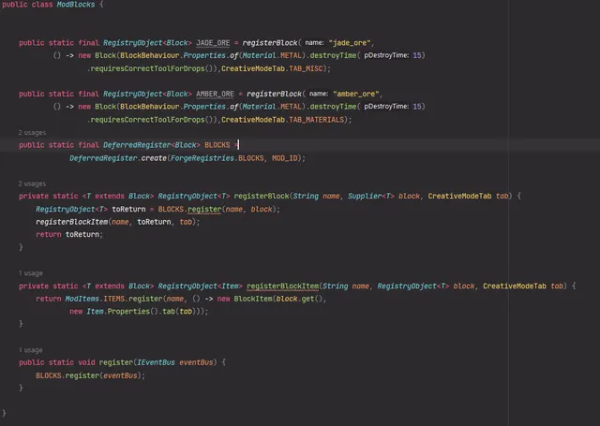Click the BLOCKS name in DeferredRegister<Block> declaration
Image resolution: width=600 pixels, height=426 pixels.
(217, 145)
